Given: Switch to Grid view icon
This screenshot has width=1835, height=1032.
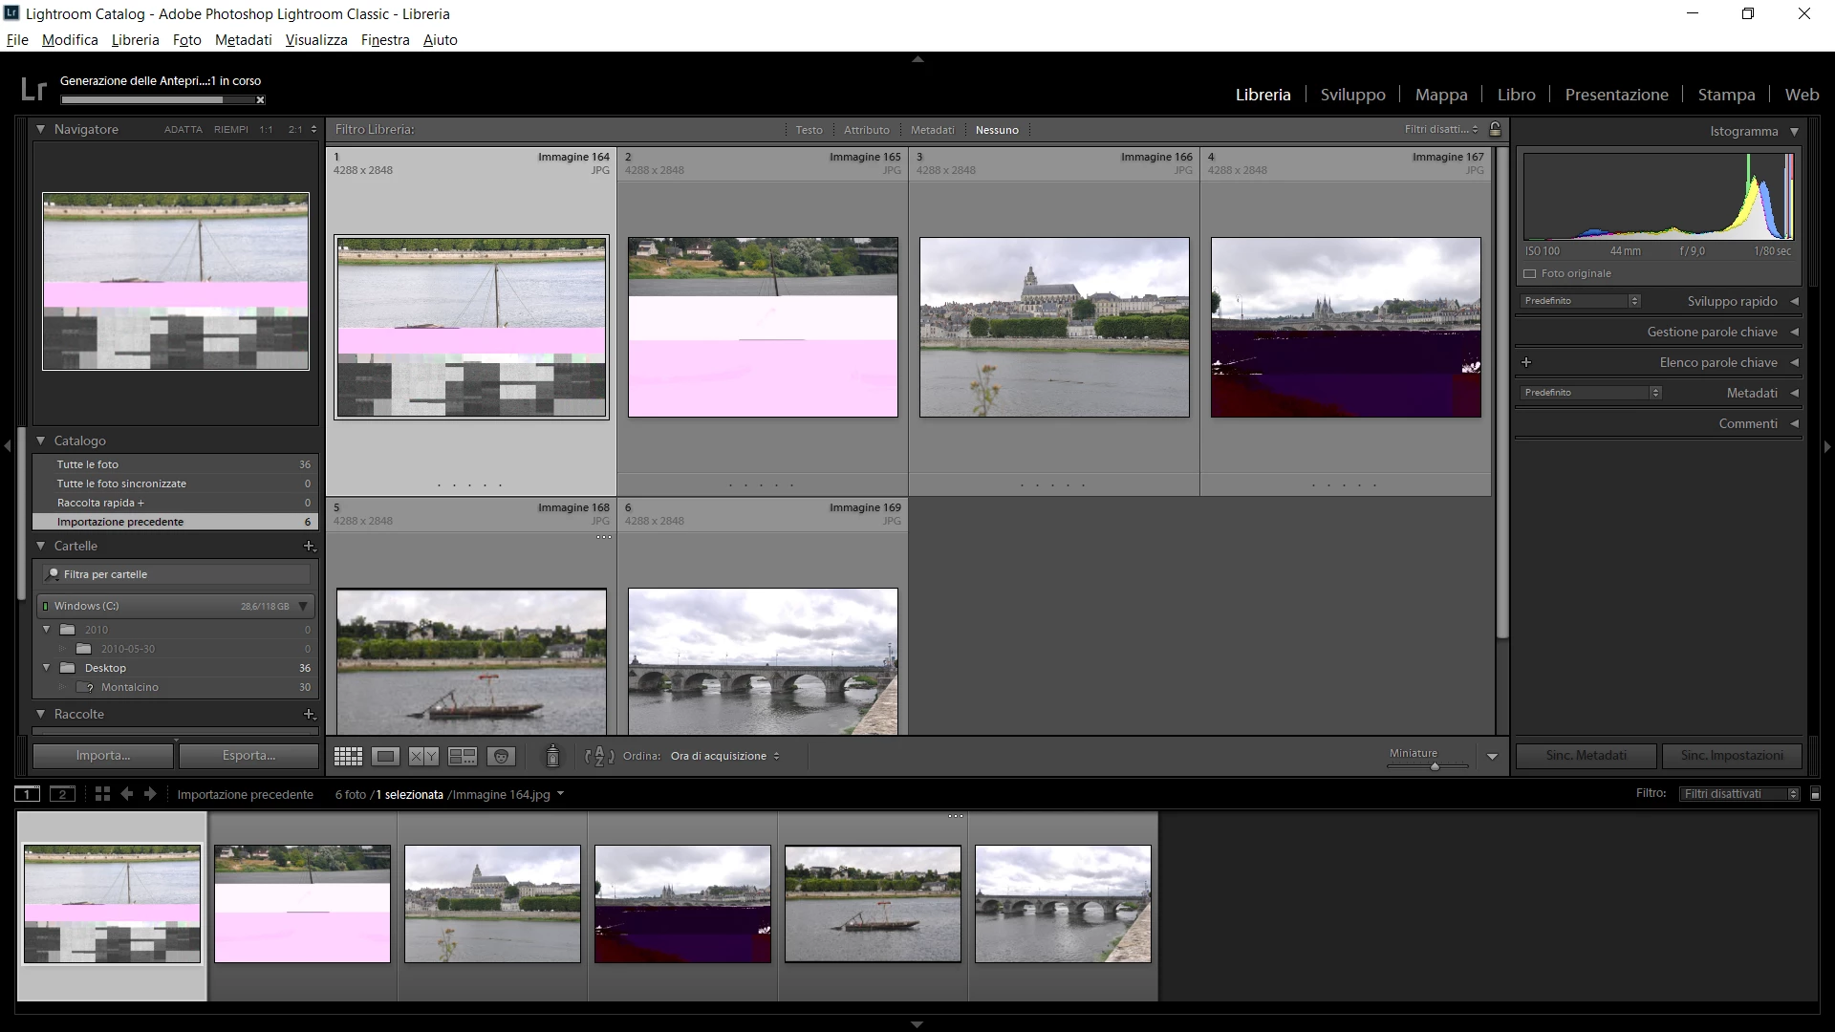Looking at the screenshot, I should click(348, 756).
